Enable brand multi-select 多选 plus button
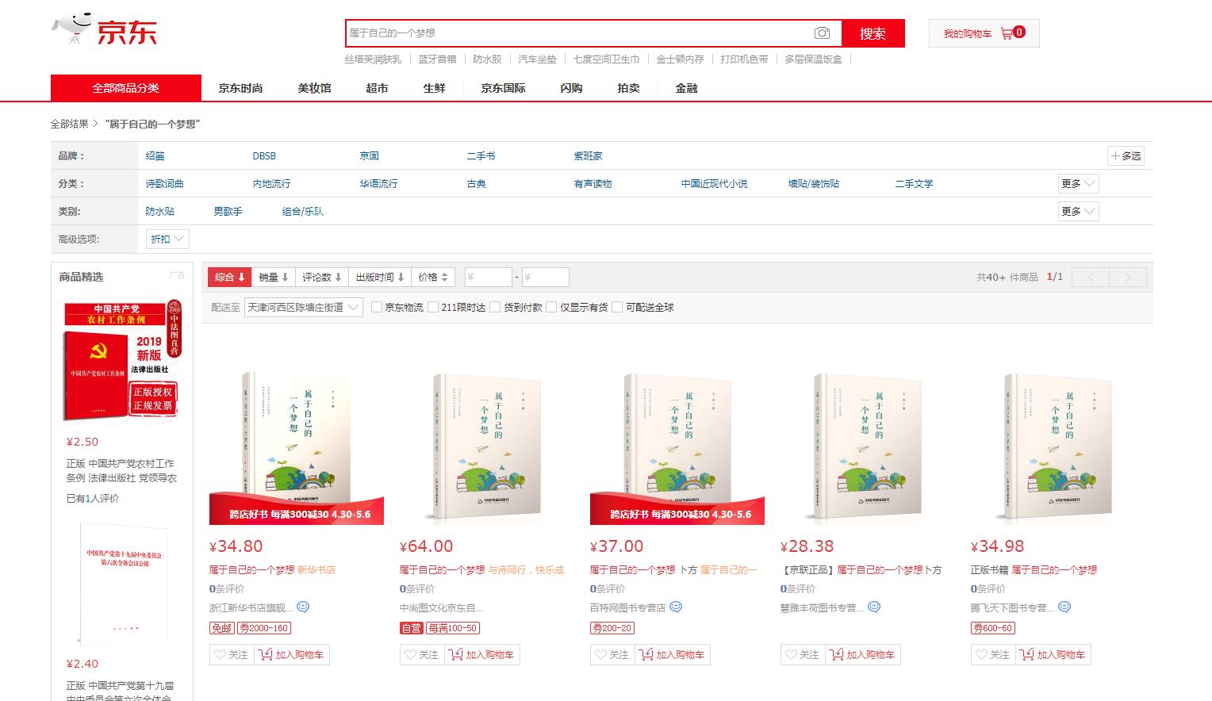Screen dimensions: 1212x701 [x=1126, y=156]
